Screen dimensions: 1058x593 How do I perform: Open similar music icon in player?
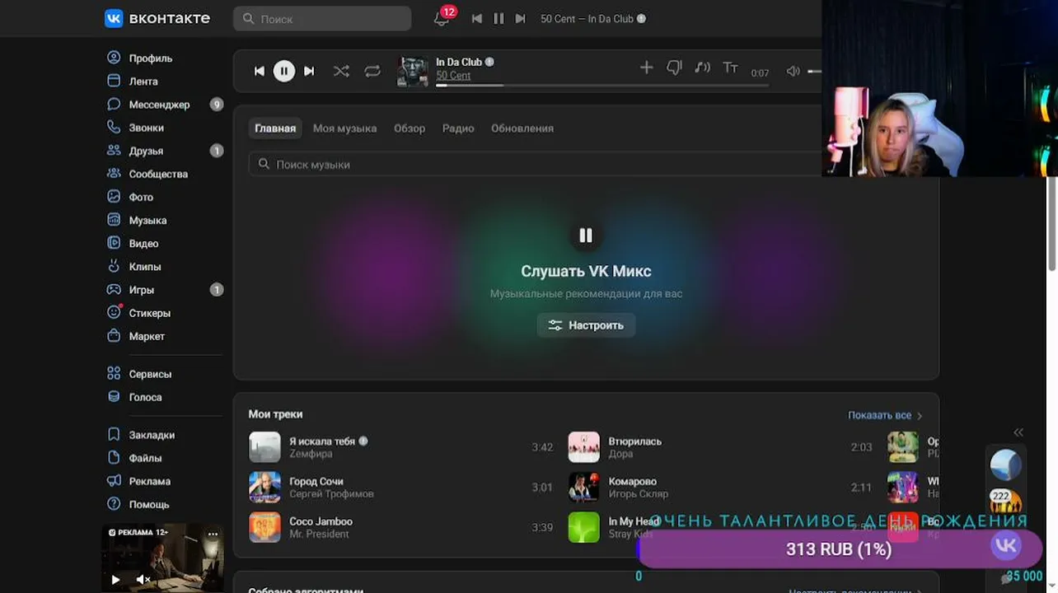click(702, 68)
